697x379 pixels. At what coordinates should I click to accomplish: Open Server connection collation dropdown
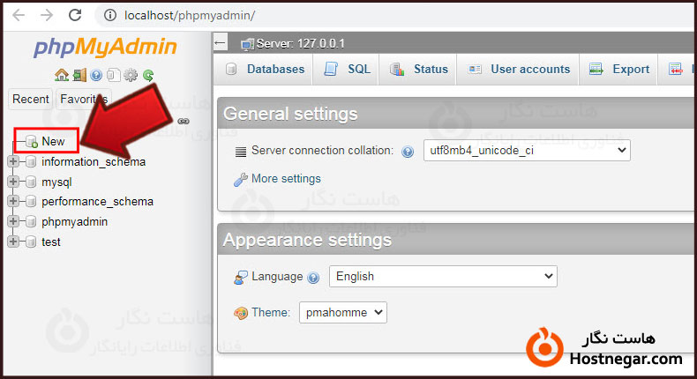[527, 151]
